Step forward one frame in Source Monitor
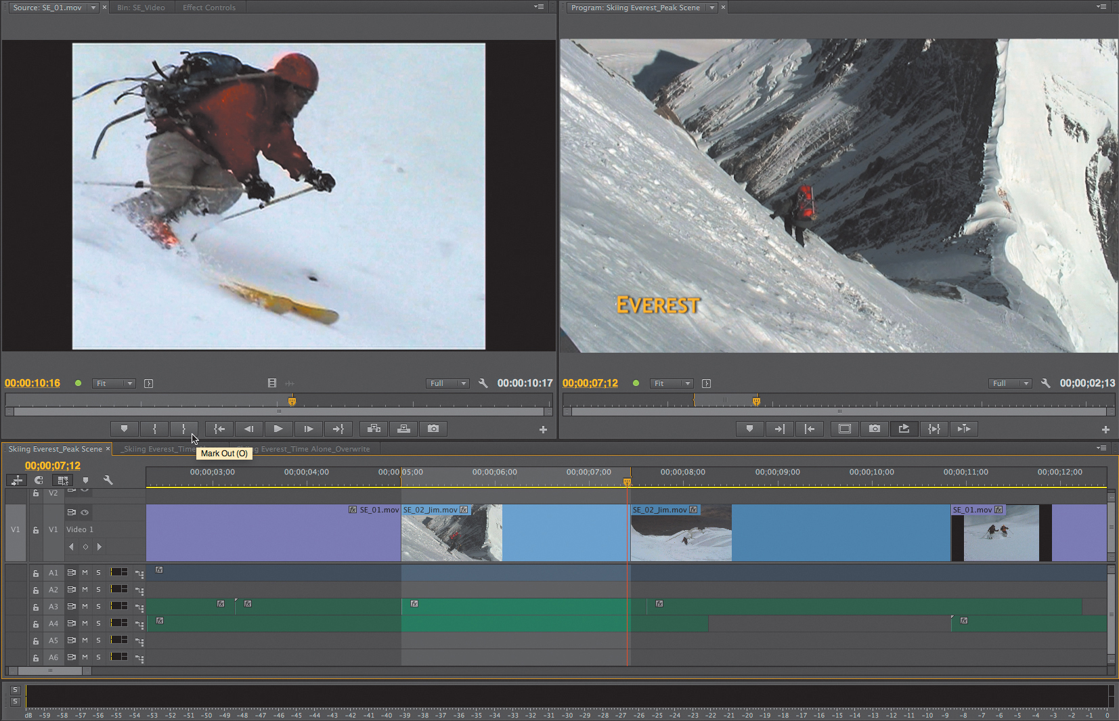 click(308, 429)
